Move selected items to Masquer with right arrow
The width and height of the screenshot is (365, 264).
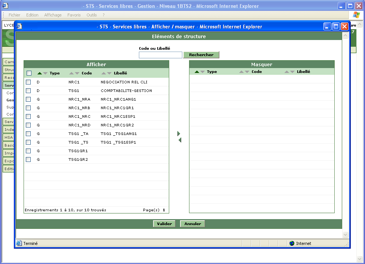tap(179, 133)
